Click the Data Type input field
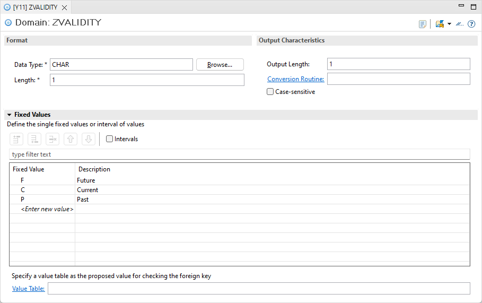The height and width of the screenshot is (303, 482). click(121, 65)
